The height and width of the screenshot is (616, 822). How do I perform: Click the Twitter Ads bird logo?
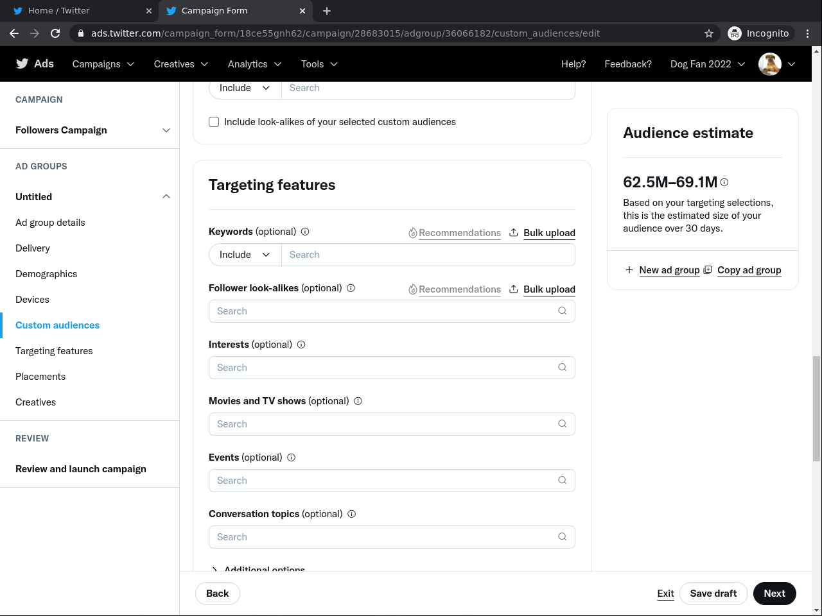[22, 64]
